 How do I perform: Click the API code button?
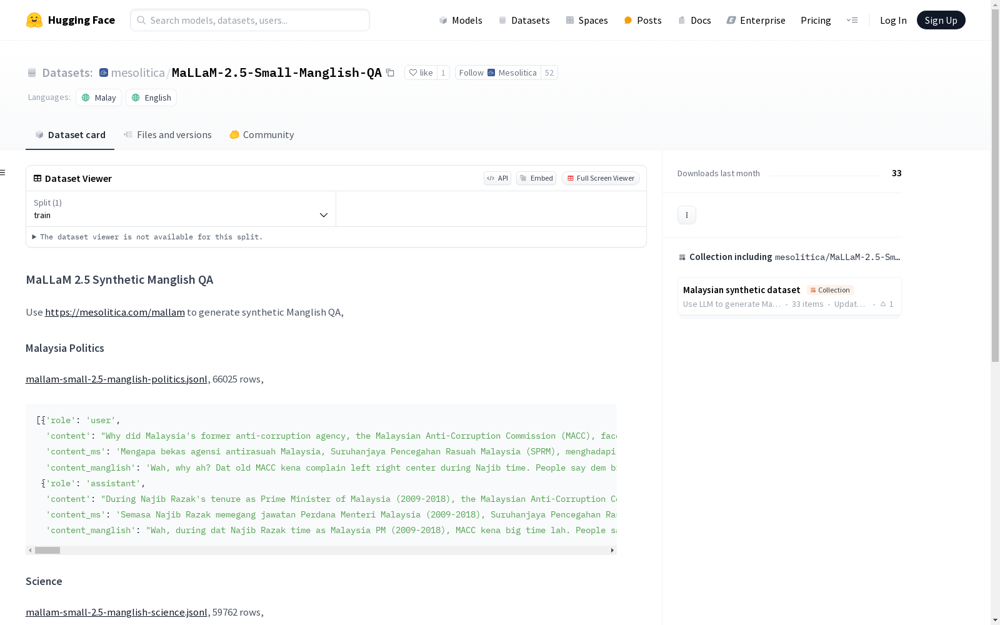point(497,178)
